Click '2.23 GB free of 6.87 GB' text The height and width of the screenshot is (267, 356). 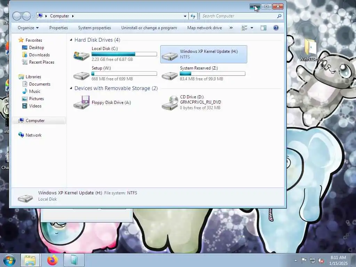pos(112,59)
